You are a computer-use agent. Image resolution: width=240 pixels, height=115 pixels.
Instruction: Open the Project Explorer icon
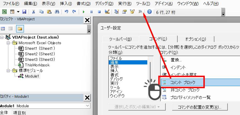point(117,12)
